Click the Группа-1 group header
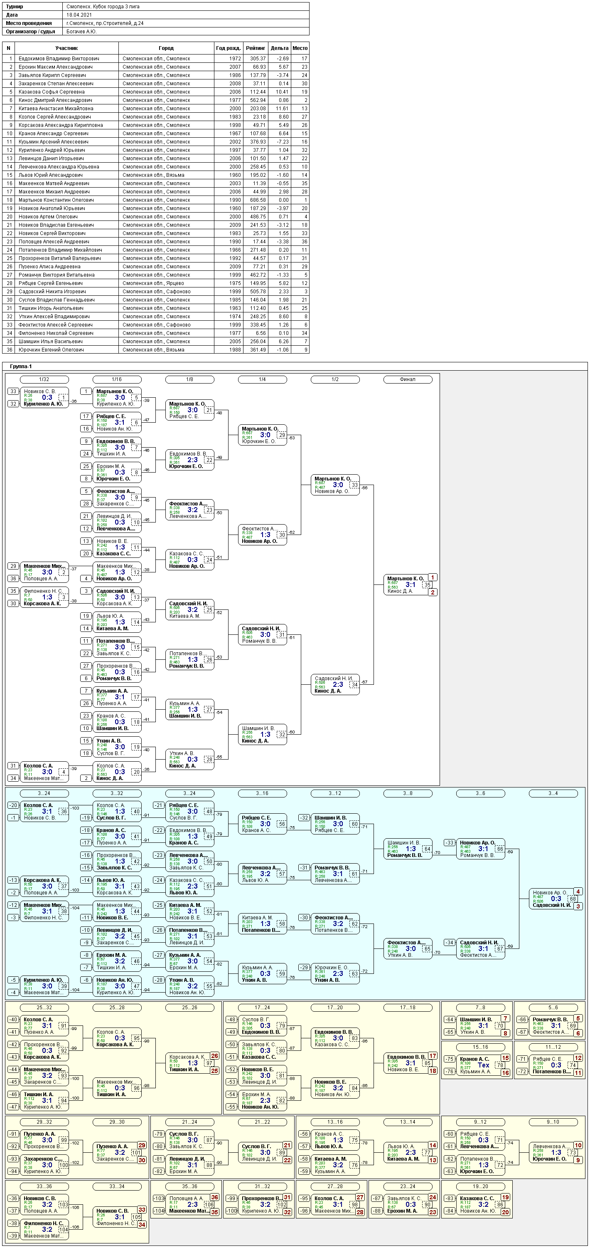Screen dimensions: 590x1248 click(x=21, y=366)
